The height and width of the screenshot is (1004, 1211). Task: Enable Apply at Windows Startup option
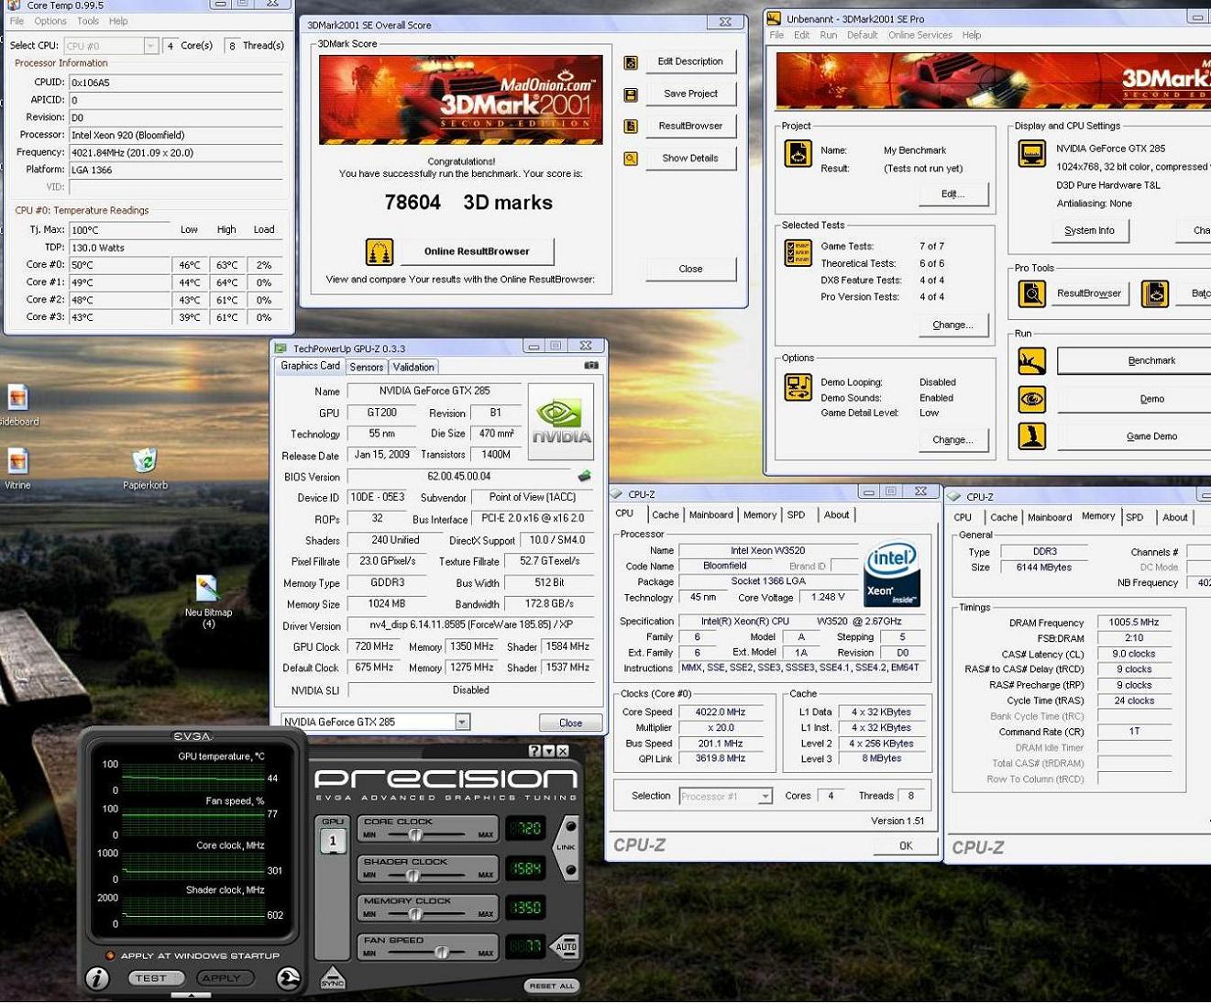(111, 955)
